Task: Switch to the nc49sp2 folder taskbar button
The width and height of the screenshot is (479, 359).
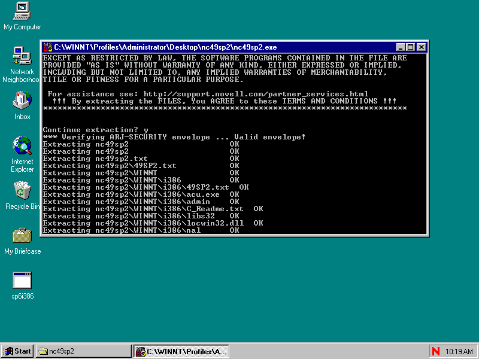Action: coord(83,351)
